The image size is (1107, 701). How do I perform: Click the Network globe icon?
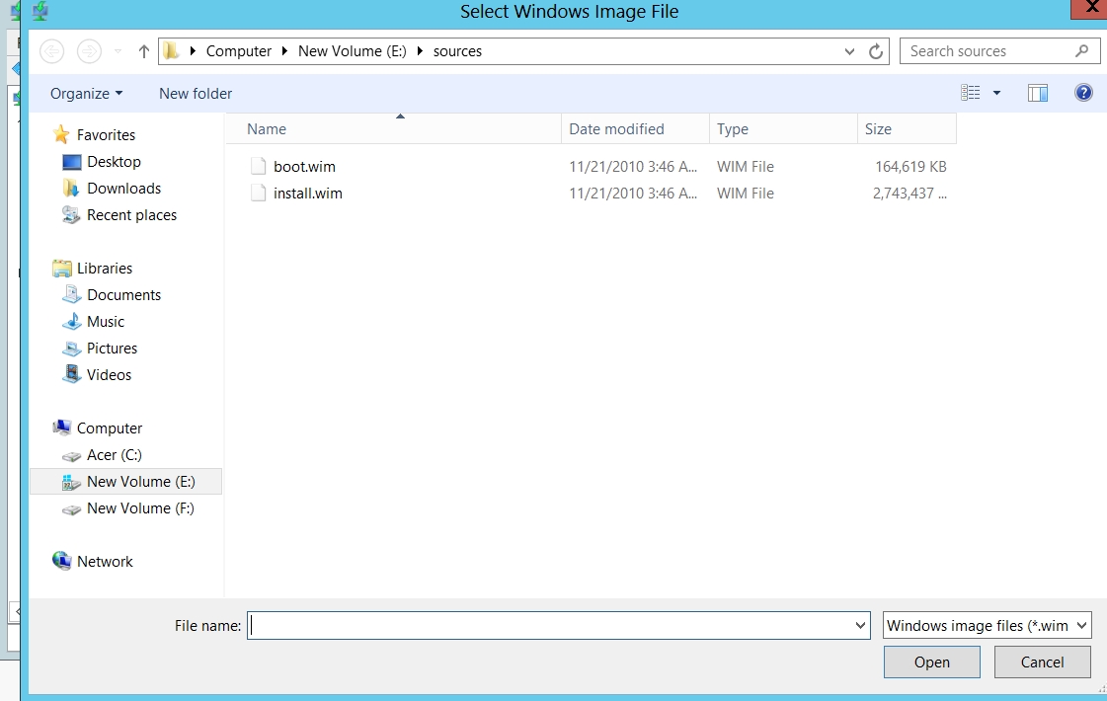62,561
